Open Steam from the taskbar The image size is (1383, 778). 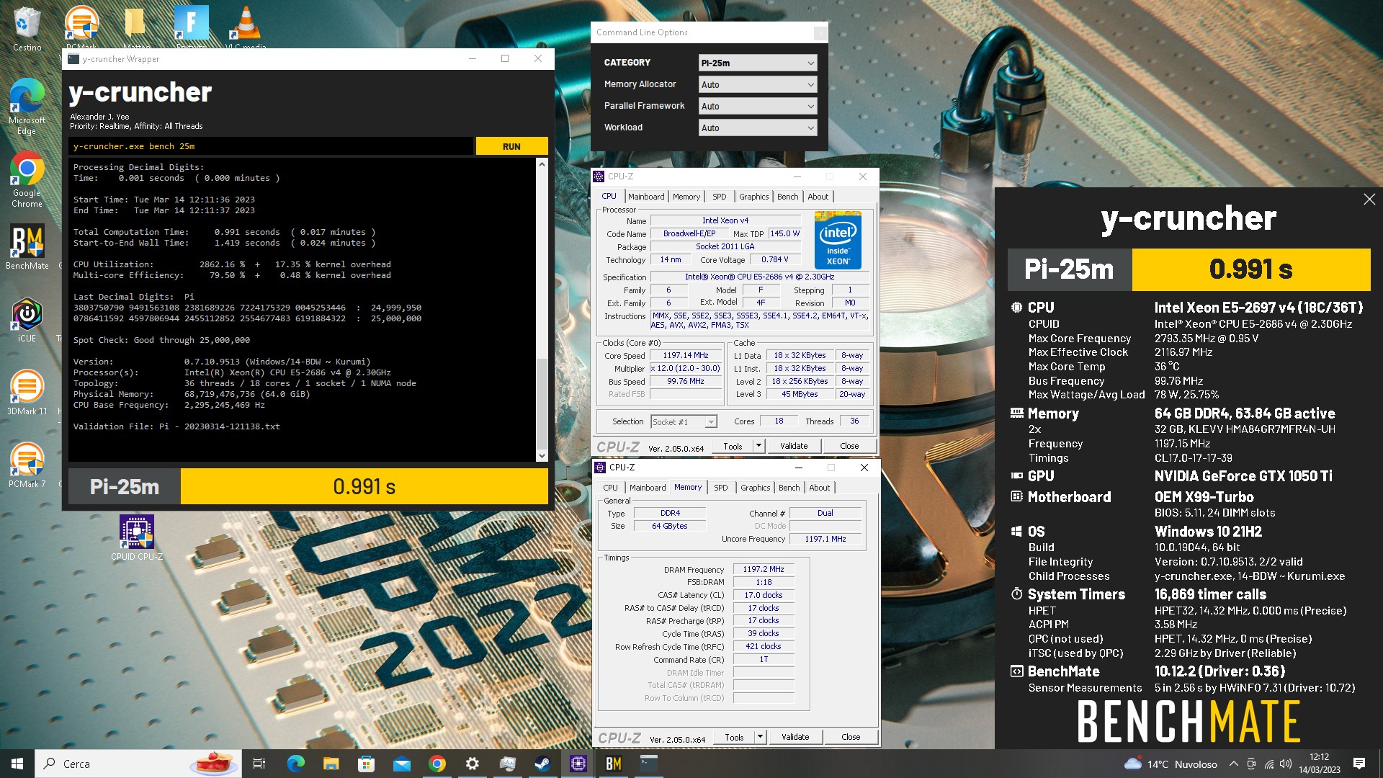point(542,764)
